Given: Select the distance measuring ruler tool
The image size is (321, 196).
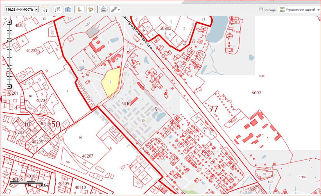Looking at the screenshot, I should [x=80, y=10].
